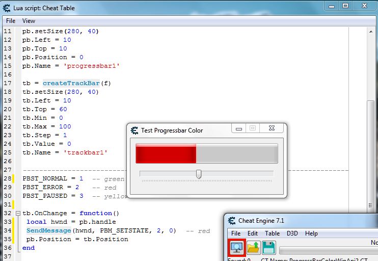The image size is (378, 261).
Task: Open the D3D menu in Cheat Engine
Action: point(292,233)
